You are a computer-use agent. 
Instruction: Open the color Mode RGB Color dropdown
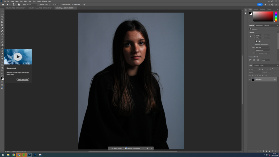[x=262, y=47]
